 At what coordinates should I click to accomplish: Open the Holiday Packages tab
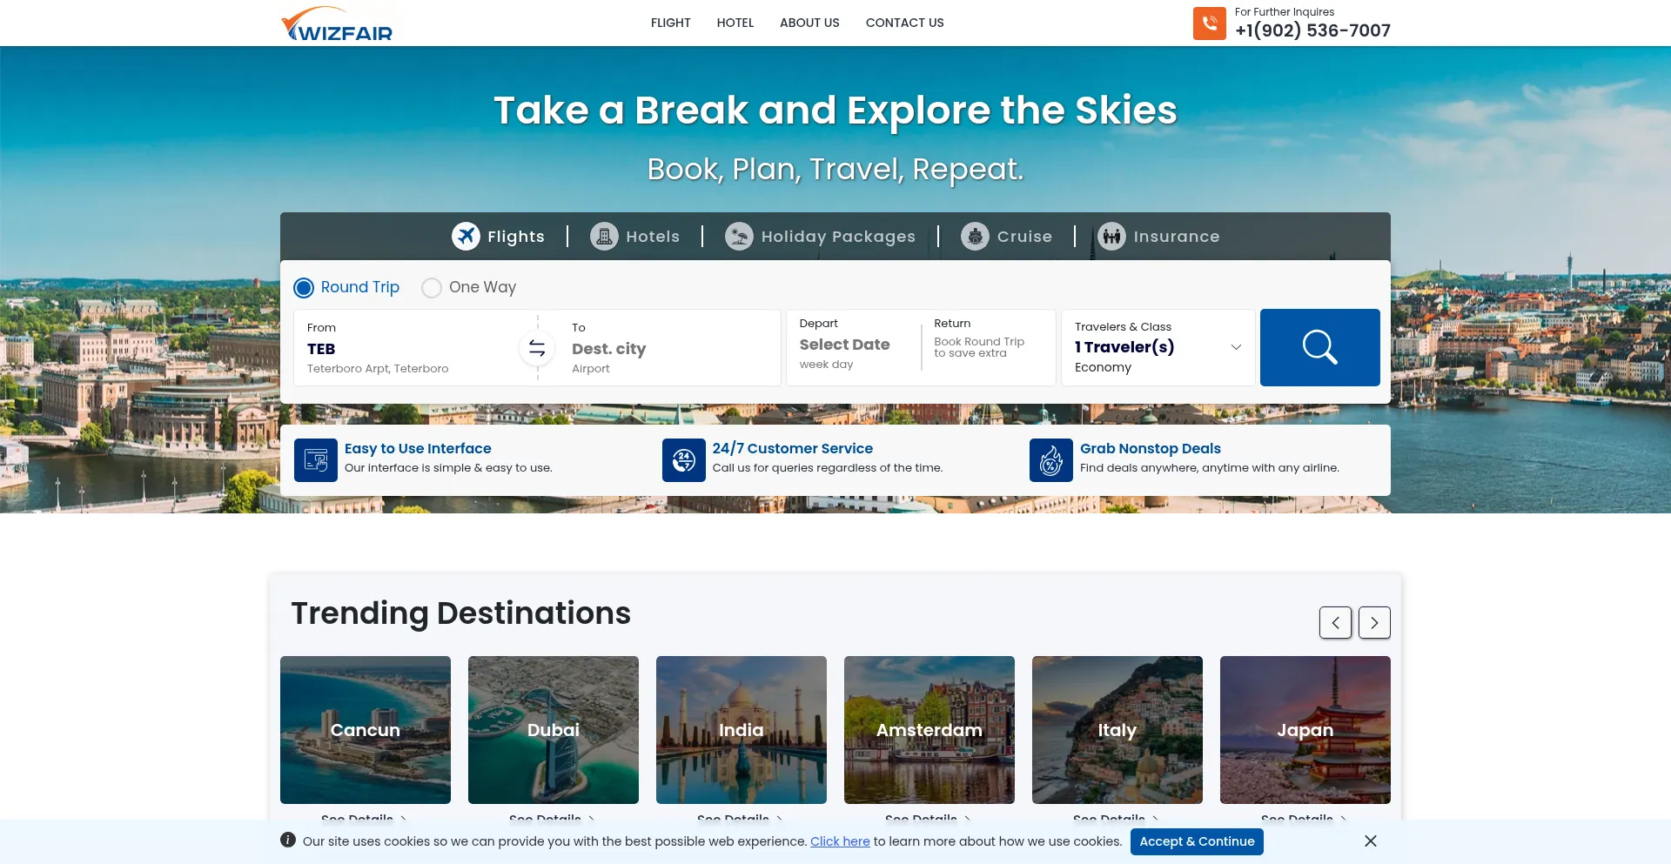820,237
